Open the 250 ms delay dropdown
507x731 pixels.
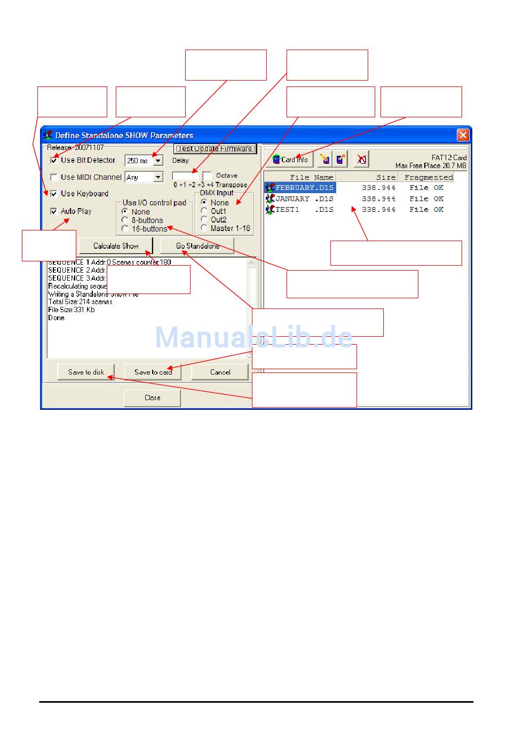point(158,161)
